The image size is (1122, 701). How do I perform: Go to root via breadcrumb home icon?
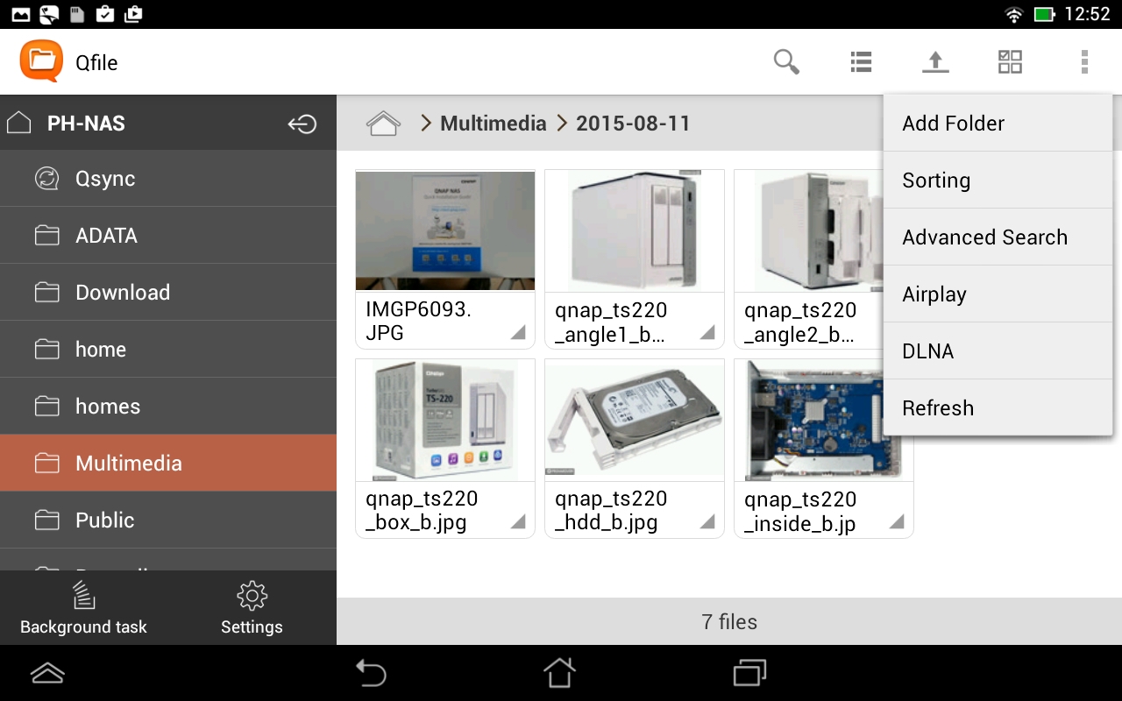tap(383, 124)
